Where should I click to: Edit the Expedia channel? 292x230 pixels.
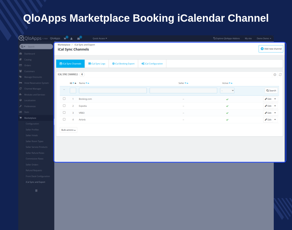coord(268,106)
